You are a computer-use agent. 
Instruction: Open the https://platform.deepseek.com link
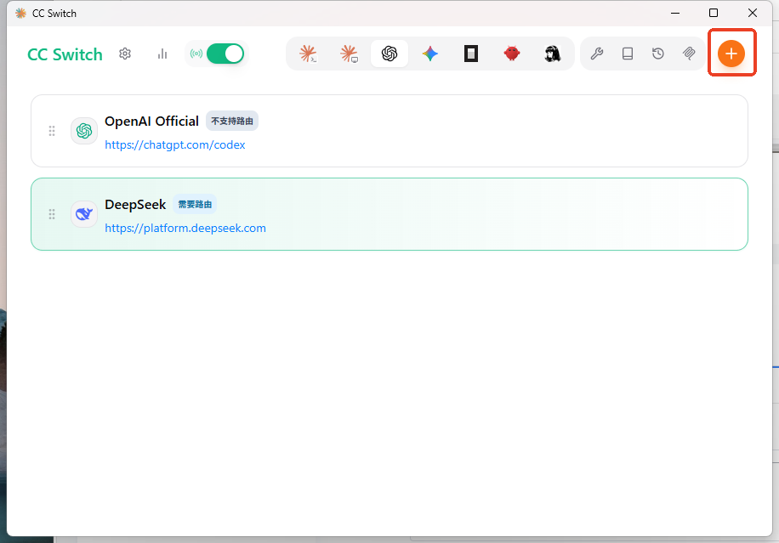point(185,229)
